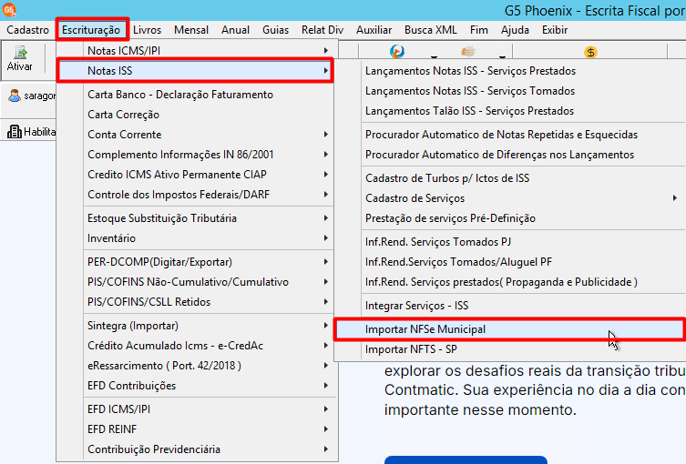Open the Cadastro menu
The image size is (686, 464).
click(x=27, y=30)
